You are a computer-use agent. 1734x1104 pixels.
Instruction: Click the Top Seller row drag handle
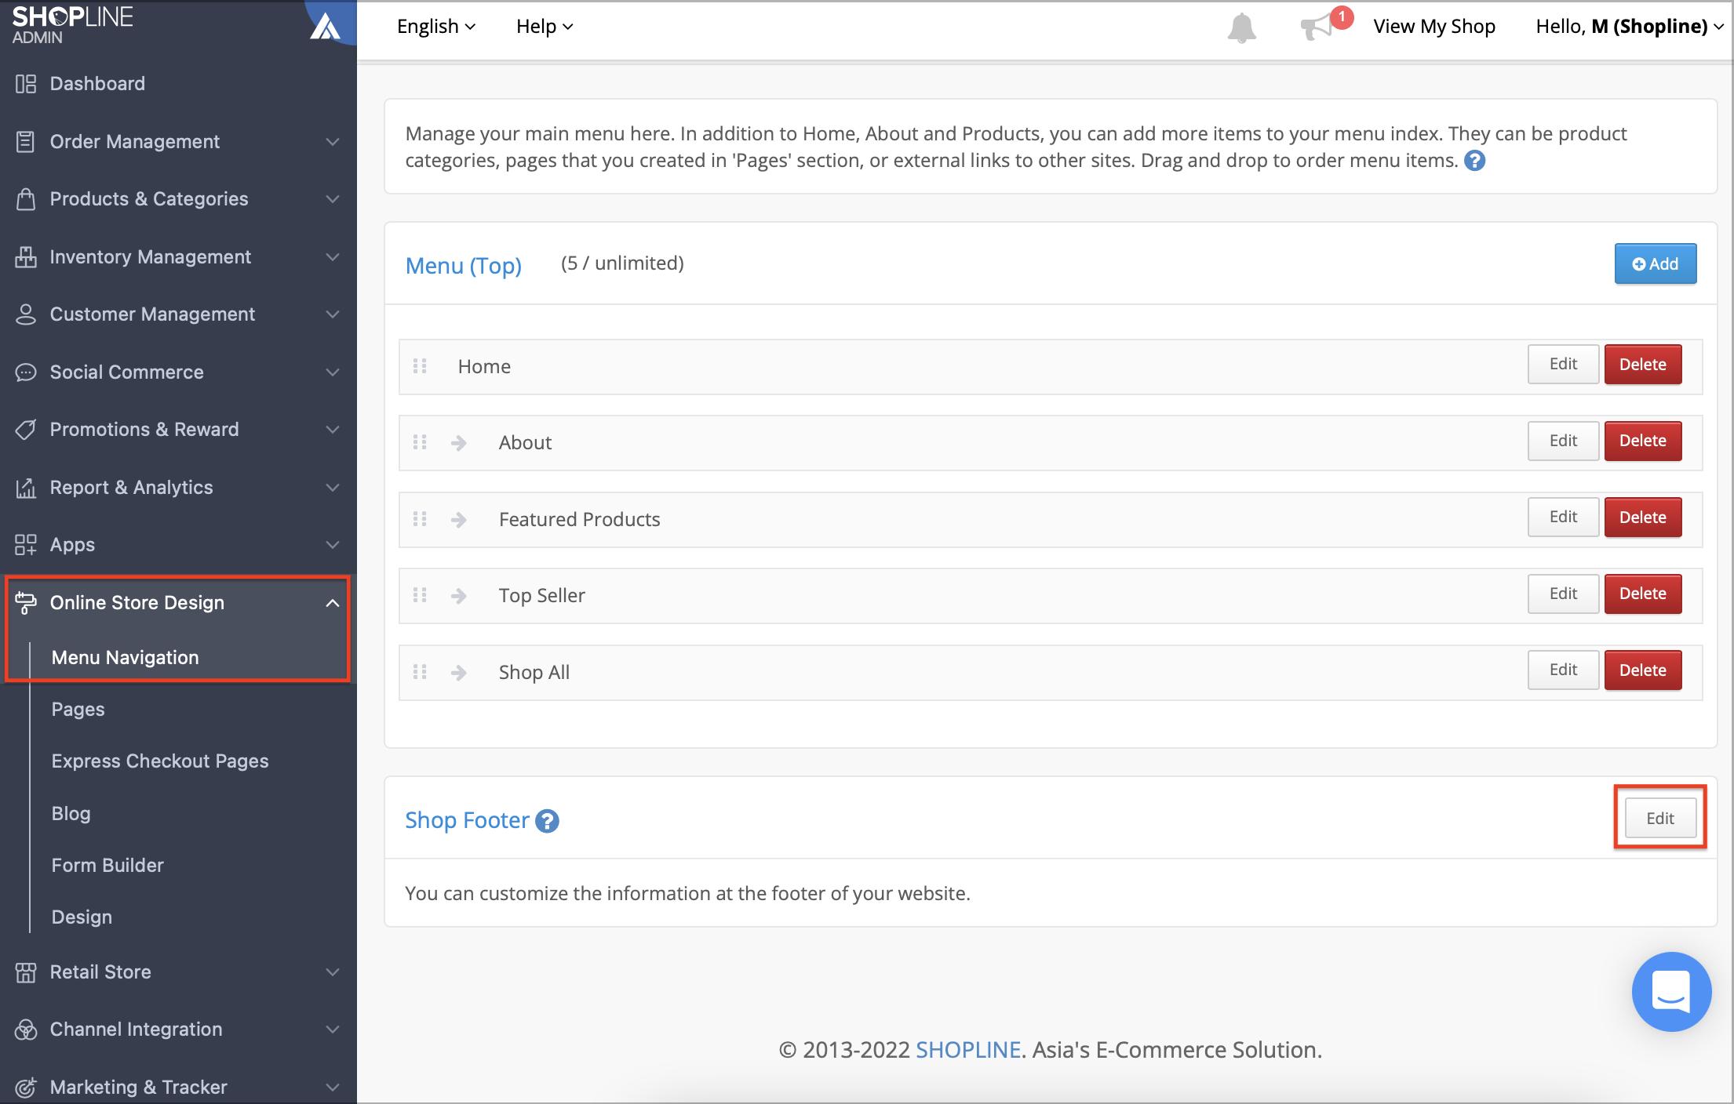[x=420, y=595]
